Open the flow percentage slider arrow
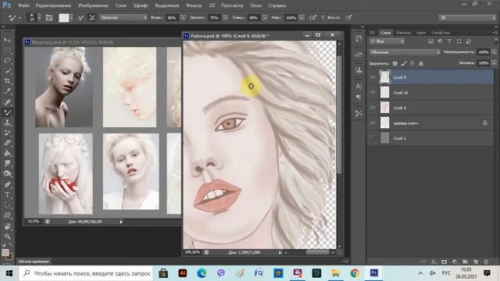Image resolution: width=500 pixels, height=281 pixels. (302, 18)
